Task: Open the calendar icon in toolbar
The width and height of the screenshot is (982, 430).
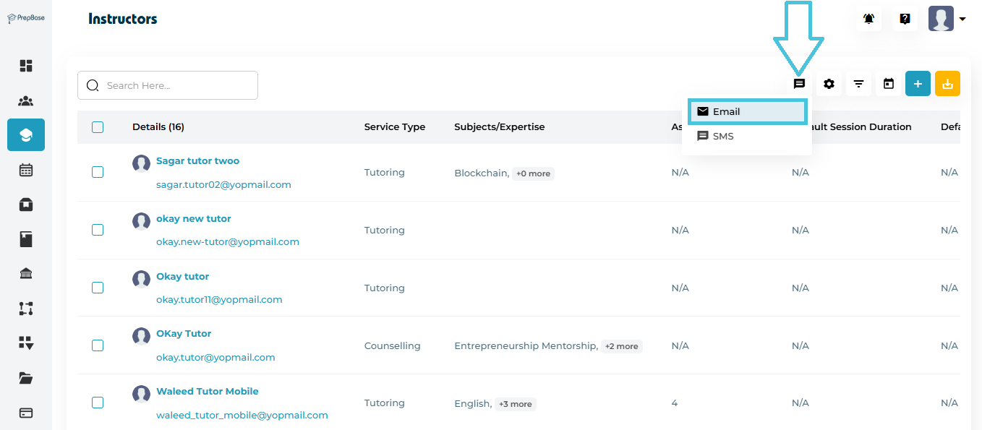Action: pyautogui.click(x=888, y=84)
